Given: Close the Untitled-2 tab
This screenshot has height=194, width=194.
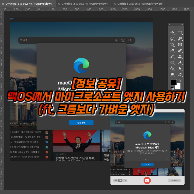Looking at the screenshot, I should point(59,4).
